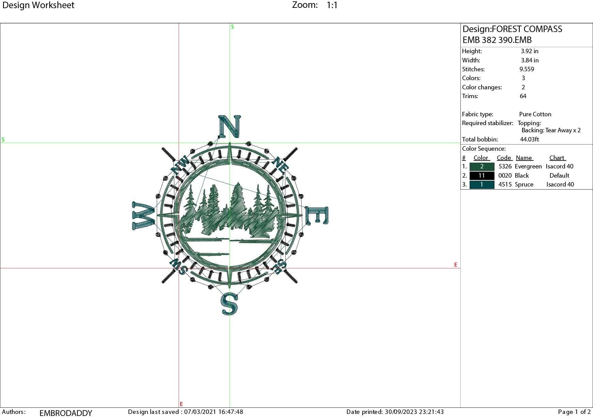Click the green 'S' start marker at top
Viewport: 593px width, 418px height.
(232, 27)
